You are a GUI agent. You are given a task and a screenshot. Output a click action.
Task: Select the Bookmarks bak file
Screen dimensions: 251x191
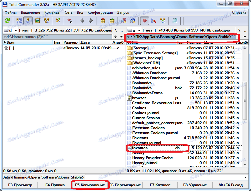[184, 88]
